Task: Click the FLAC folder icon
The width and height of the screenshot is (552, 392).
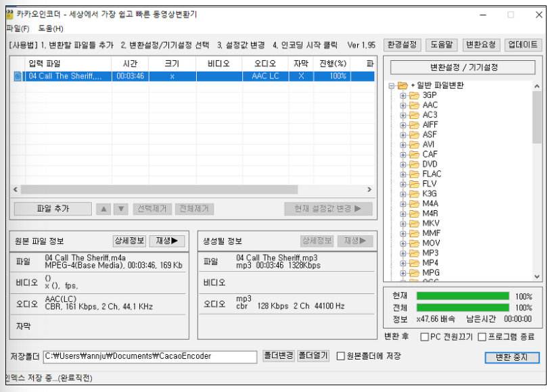Action: tap(414, 174)
